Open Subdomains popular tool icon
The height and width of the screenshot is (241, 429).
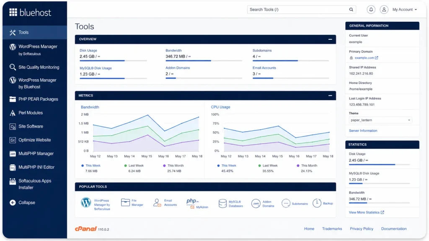tap(286, 203)
